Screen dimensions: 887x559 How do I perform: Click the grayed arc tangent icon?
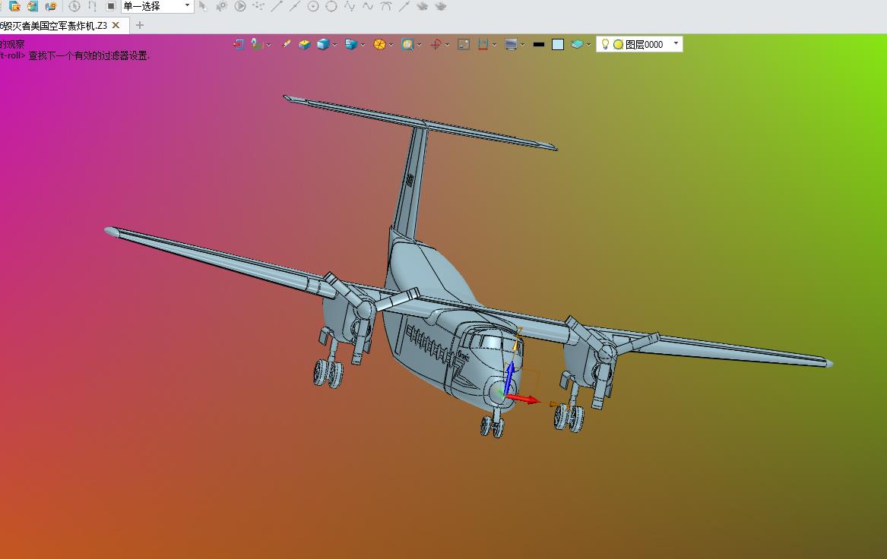pos(386,6)
